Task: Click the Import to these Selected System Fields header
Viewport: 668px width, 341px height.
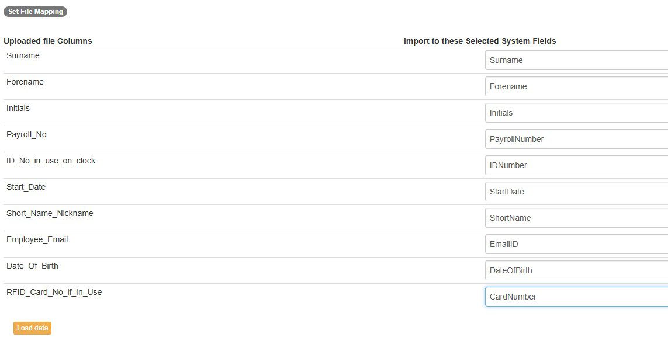Action: (480, 41)
